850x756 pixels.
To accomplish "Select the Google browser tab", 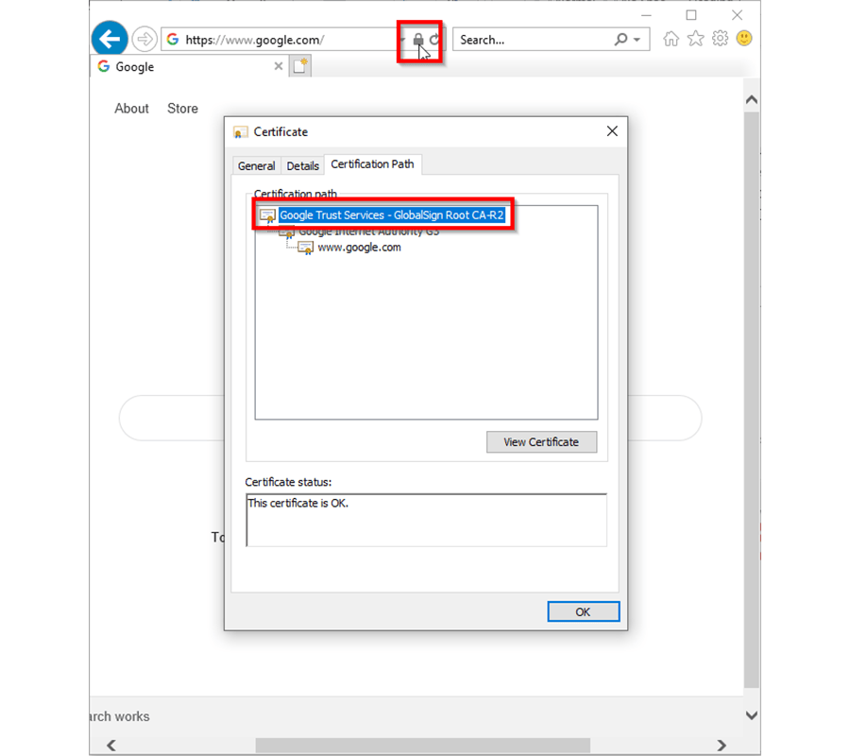I will tap(190, 67).
